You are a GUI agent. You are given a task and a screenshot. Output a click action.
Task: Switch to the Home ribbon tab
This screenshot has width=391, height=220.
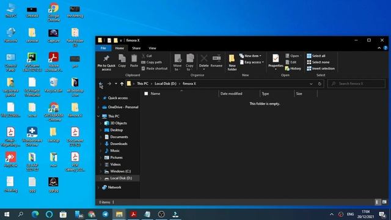120,48
